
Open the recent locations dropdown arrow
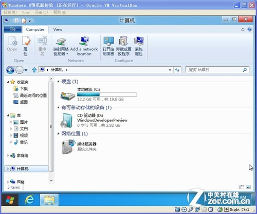tap(26, 70)
